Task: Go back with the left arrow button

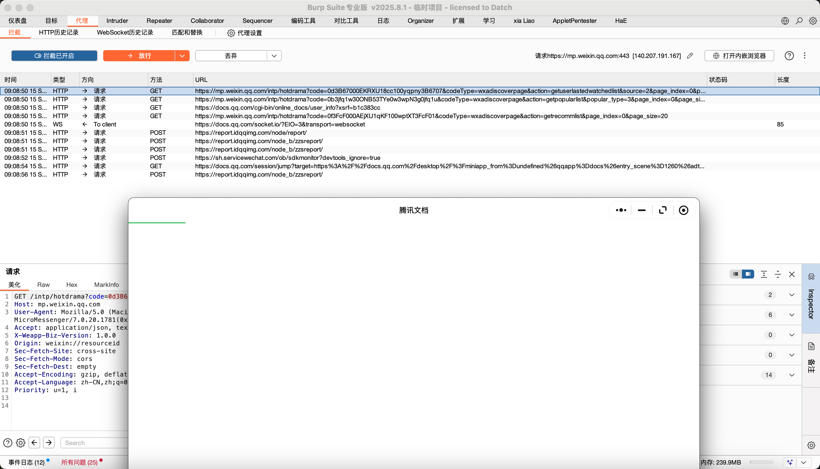Action: [x=34, y=443]
